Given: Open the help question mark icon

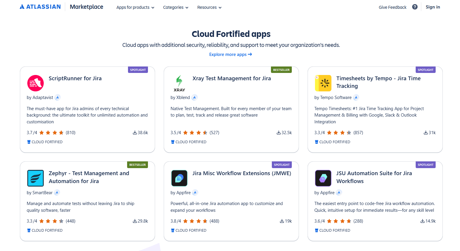Looking at the screenshot, I should click(415, 7).
